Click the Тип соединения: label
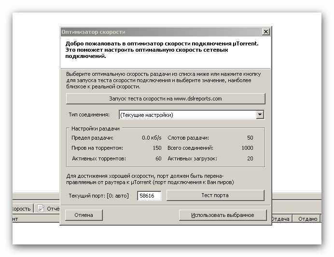334x257 pixels. [89, 115]
